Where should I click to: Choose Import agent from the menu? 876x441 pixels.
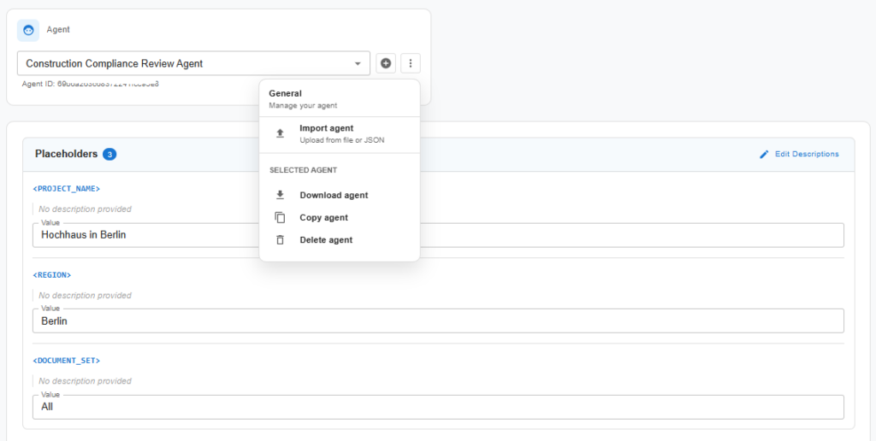pos(327,129)
